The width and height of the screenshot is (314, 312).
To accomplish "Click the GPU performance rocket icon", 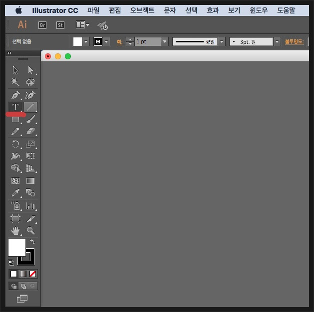I will (103, 26).
